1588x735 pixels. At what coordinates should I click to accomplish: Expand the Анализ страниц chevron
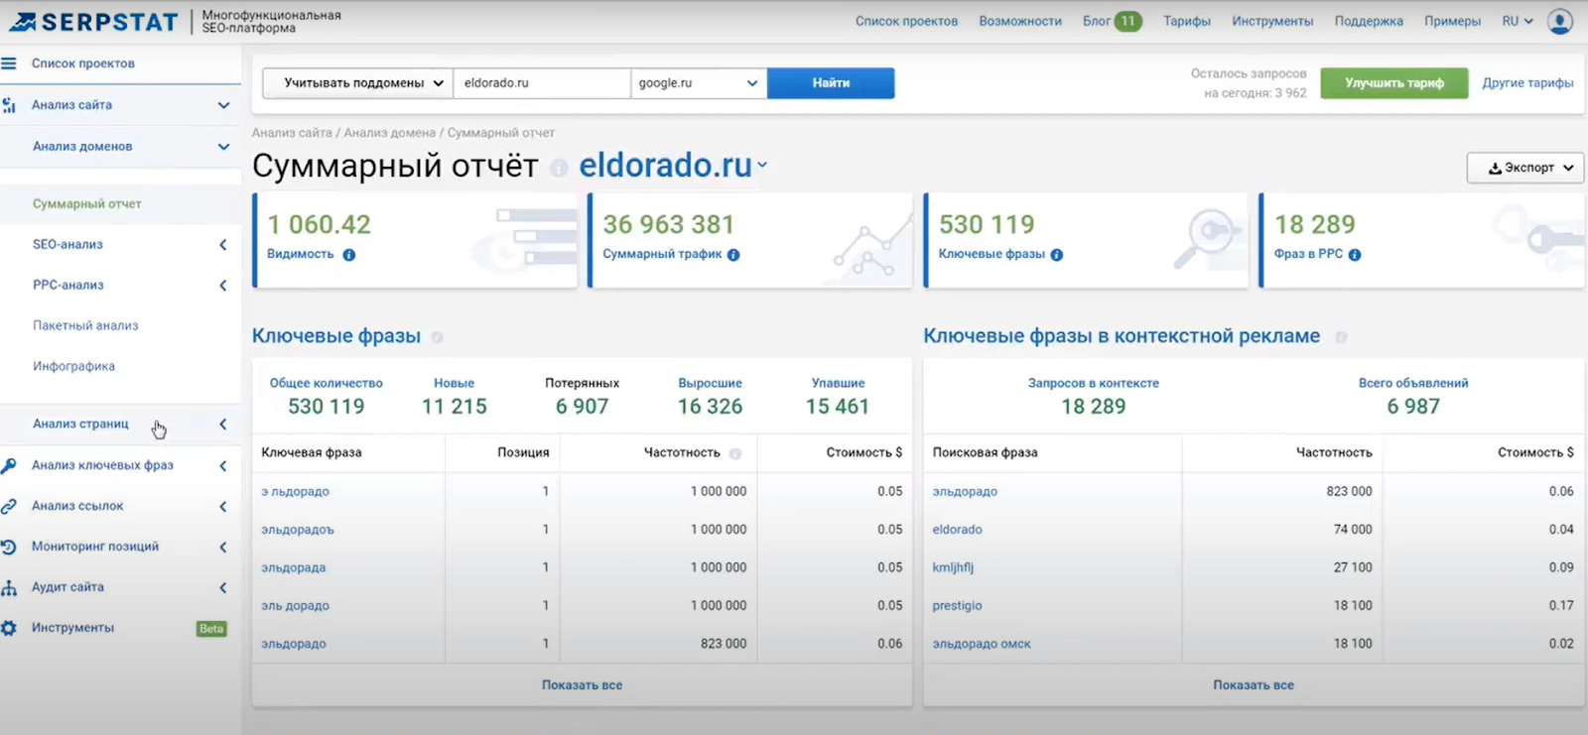[223, 425]
